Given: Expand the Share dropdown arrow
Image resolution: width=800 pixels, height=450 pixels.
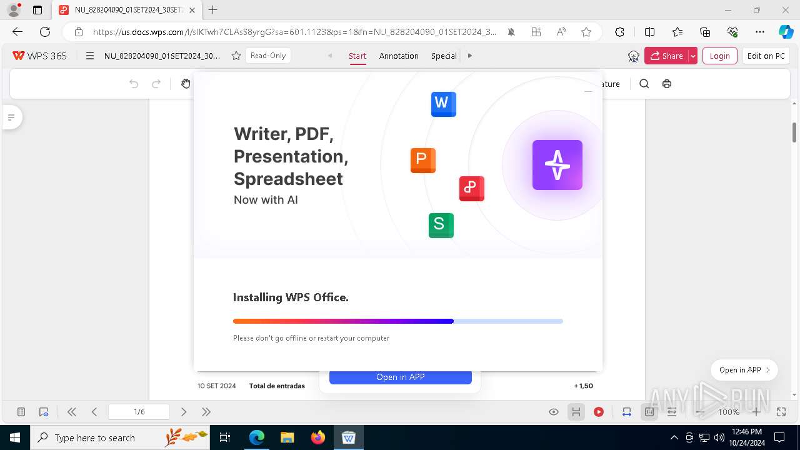Looking at the screenshot, I should click(x=692, y=56).
